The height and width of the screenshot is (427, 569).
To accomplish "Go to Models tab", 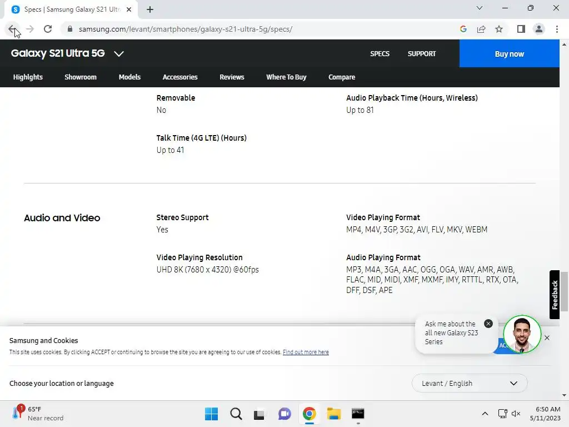I will click(x=129, y=77).
